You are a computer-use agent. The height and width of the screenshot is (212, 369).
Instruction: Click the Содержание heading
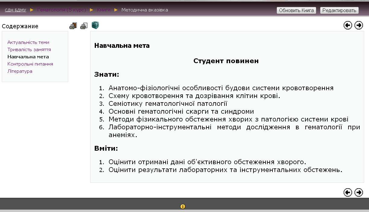(20, 26)
